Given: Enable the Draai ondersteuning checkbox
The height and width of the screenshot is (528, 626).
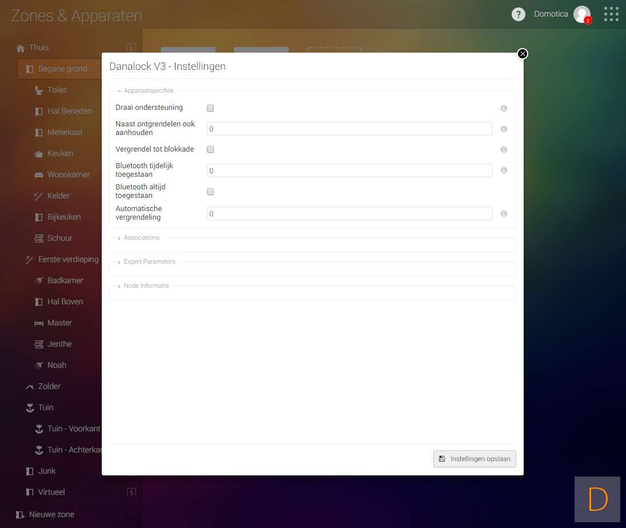Looking at the screenshot, I should [x=210, y=108].
